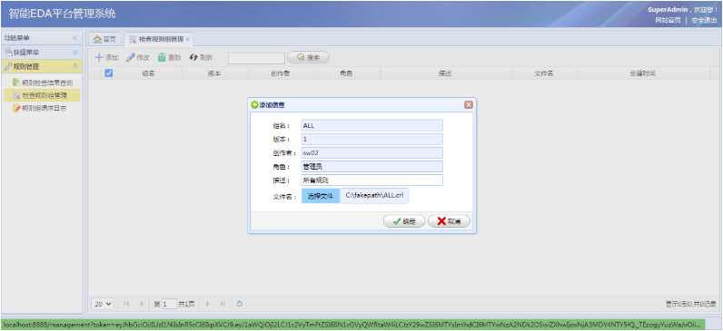Click the 版本 input field
The height and width of the screenshot is (331, 723).
point(372,140)
